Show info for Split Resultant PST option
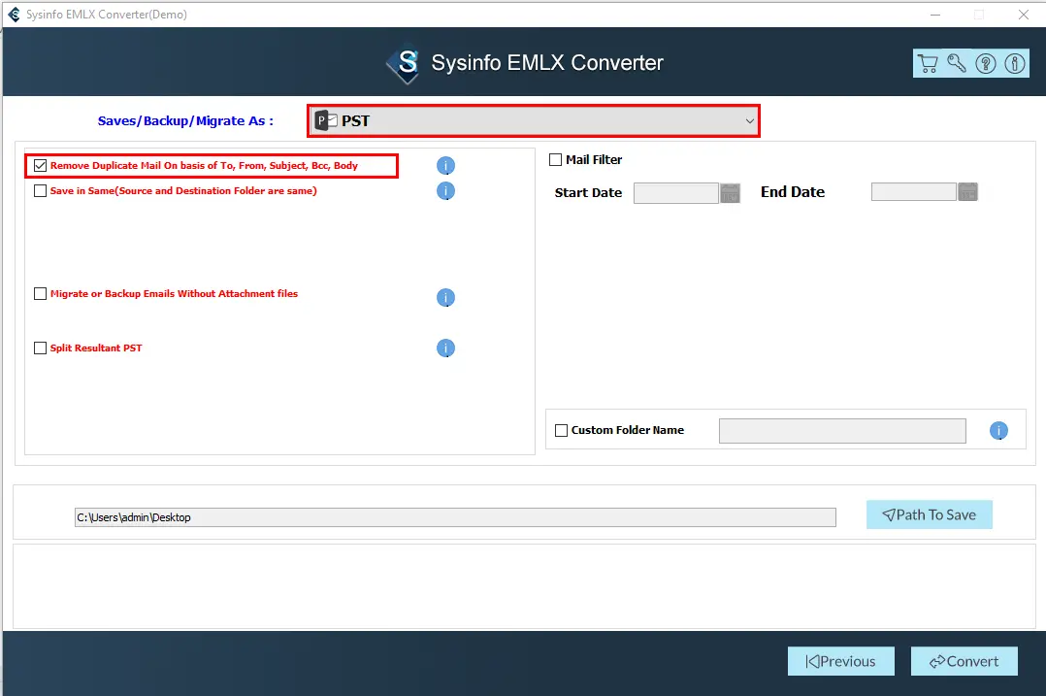This screenshot has height=696, width=1046. (x=445, y=348)
